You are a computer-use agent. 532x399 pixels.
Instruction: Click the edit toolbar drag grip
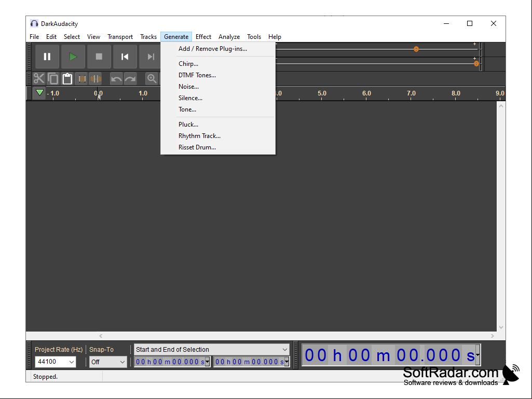(29, 79)
